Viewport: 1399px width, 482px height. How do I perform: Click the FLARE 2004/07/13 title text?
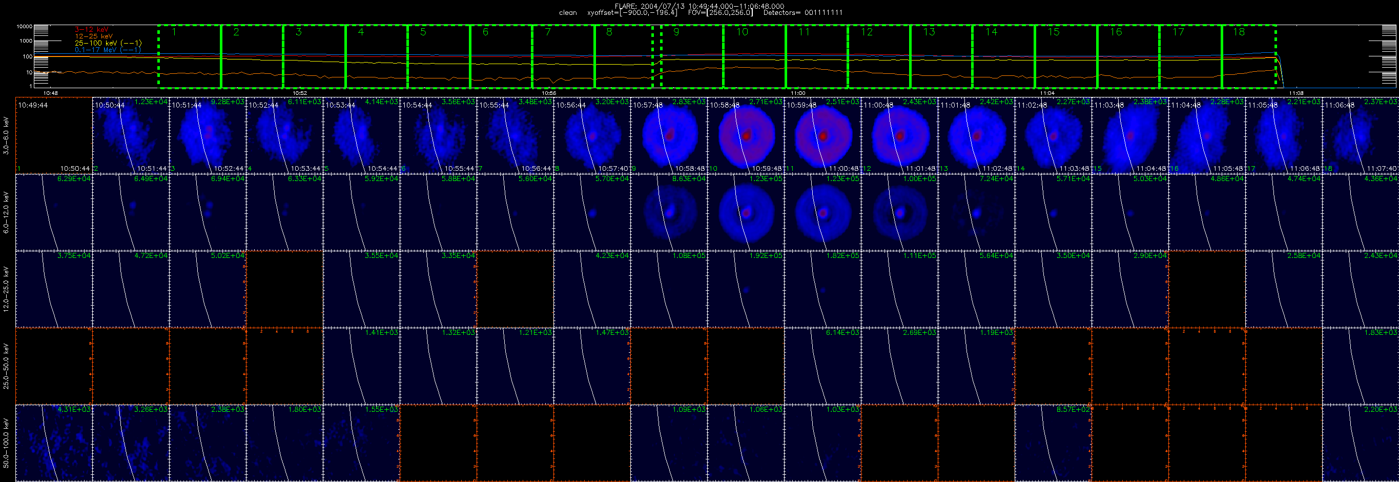699,6
